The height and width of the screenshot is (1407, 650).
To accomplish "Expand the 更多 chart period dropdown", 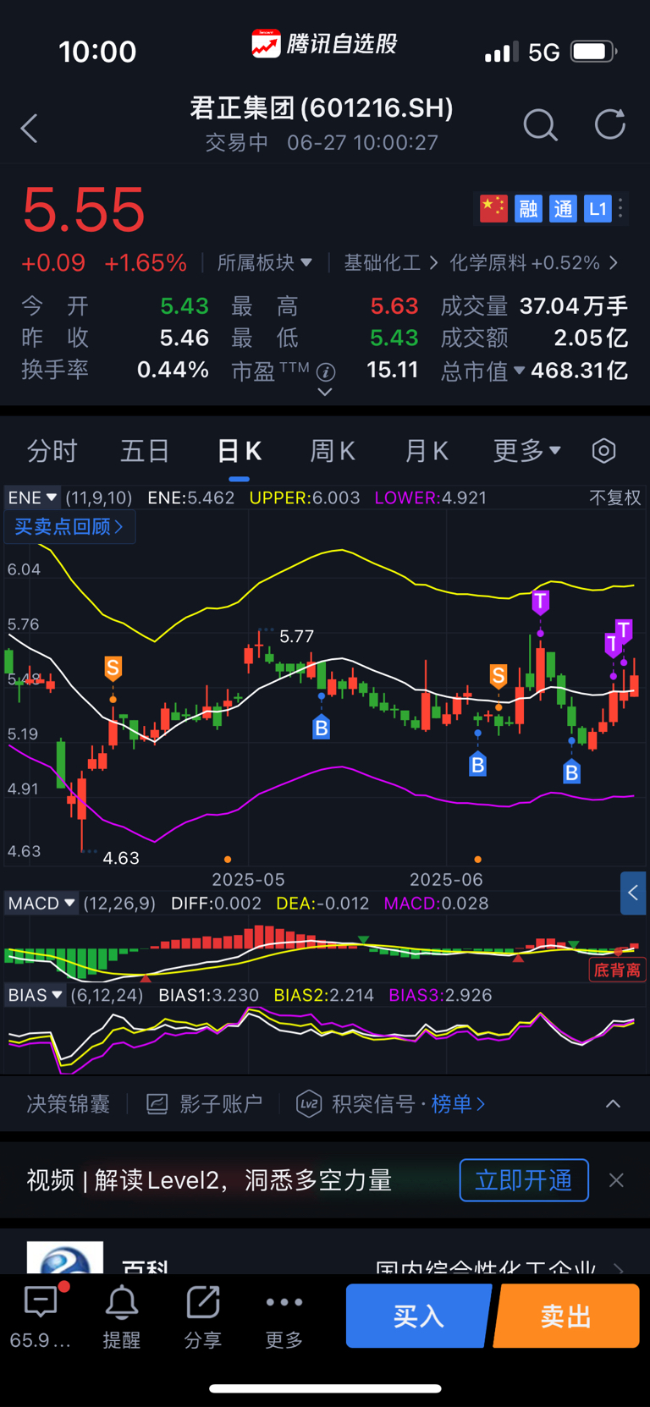I will point(526,451).
